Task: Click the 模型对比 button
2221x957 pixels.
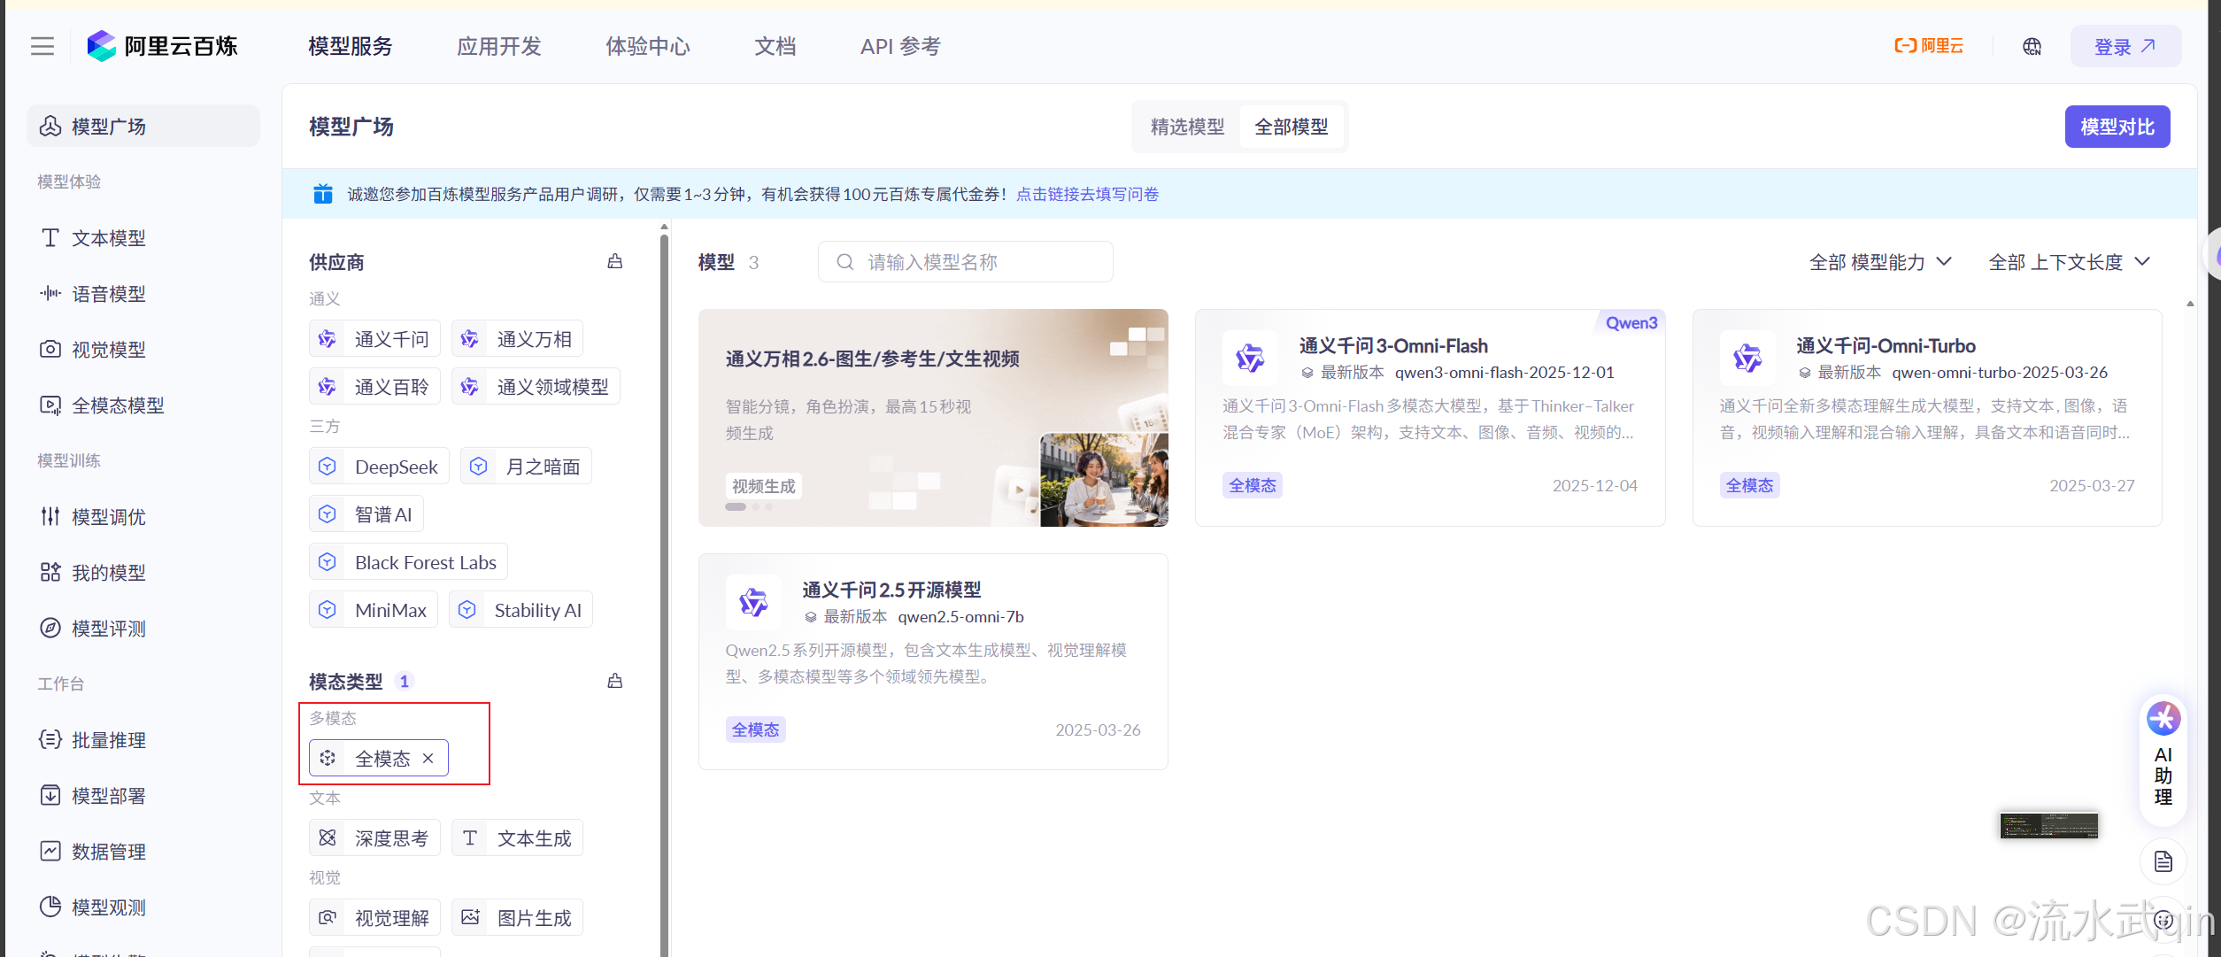Action: [2117, 127]
